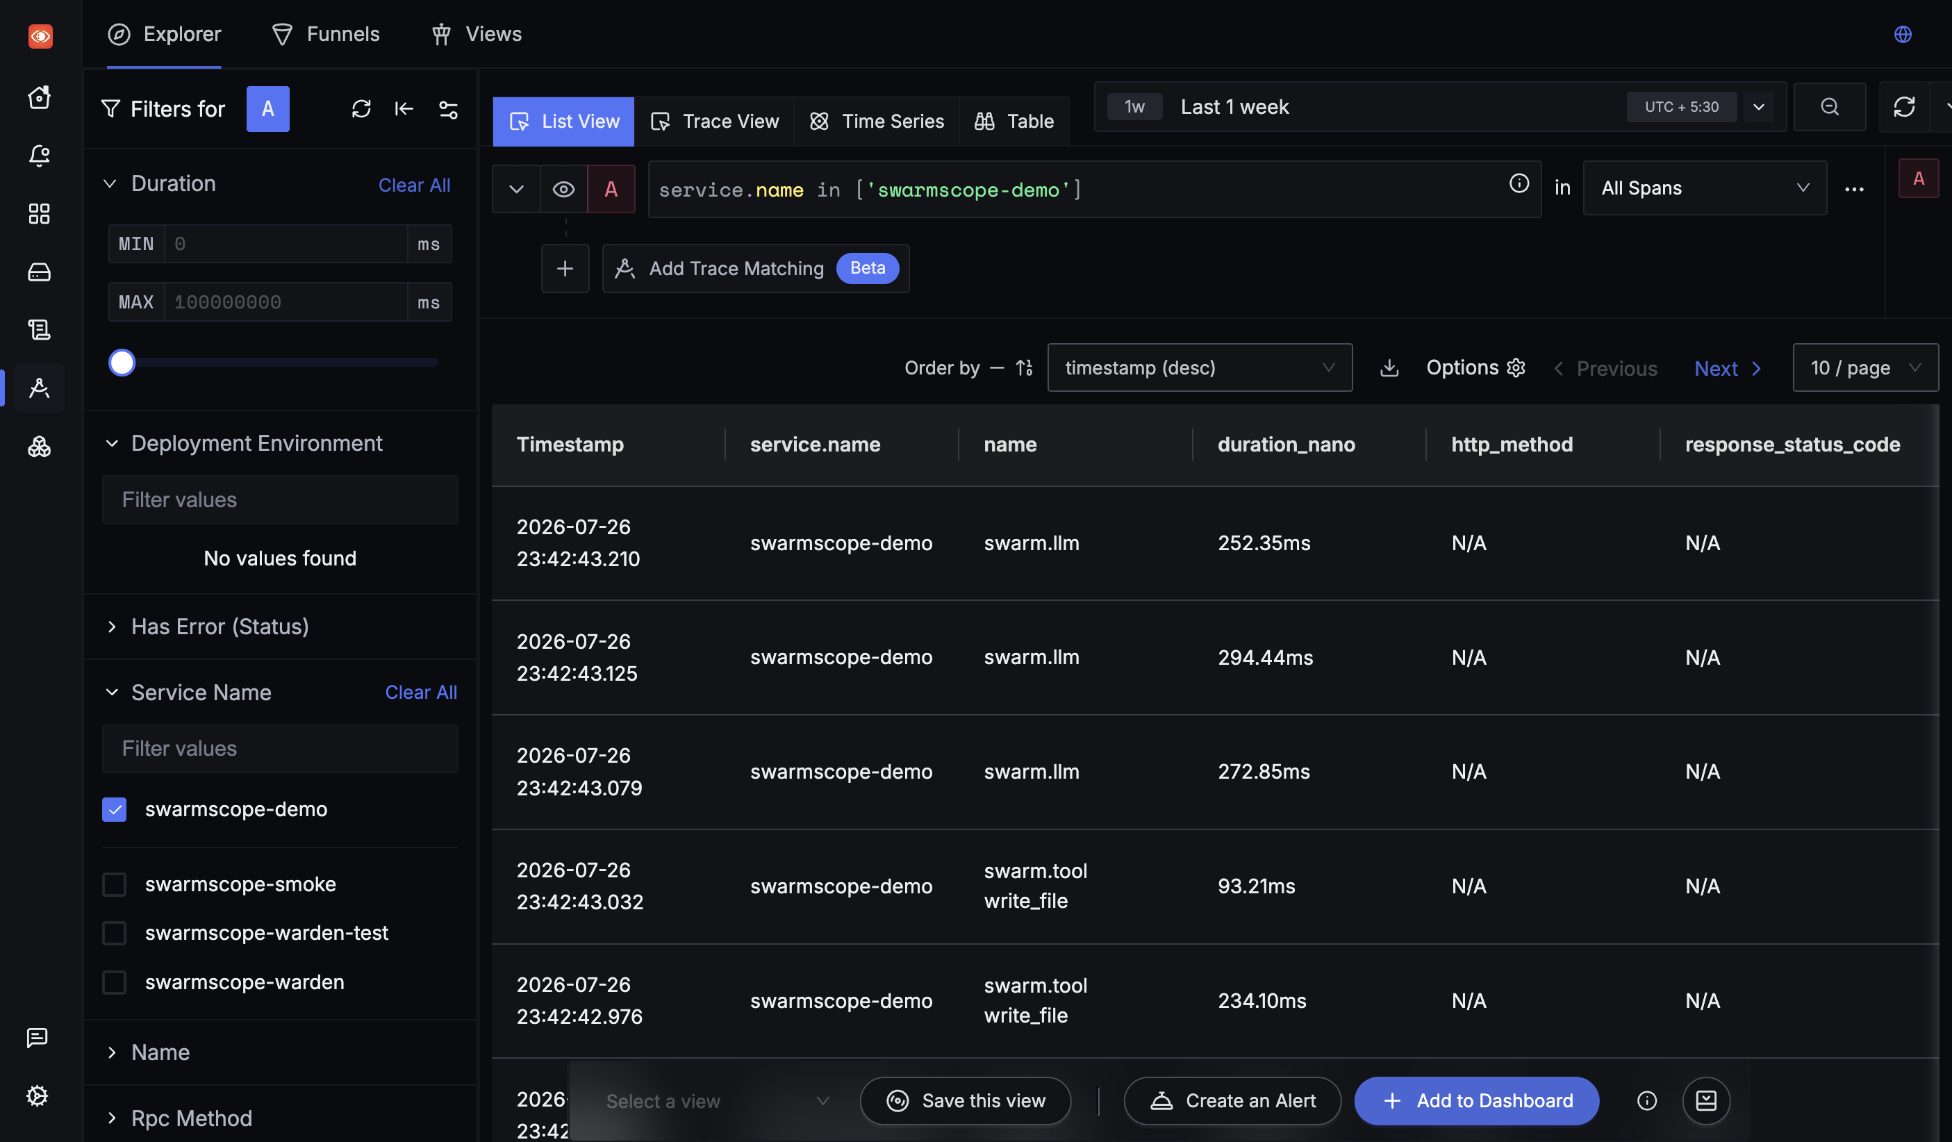Check the swarmscope-warden service checkbox

coord(114,982)
